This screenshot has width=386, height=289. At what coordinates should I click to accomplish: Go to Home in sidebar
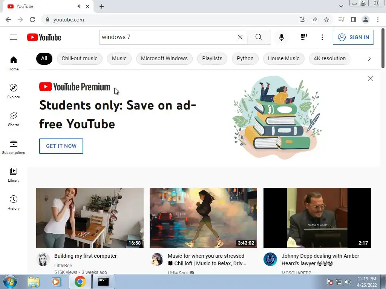[x=14, y=63]
